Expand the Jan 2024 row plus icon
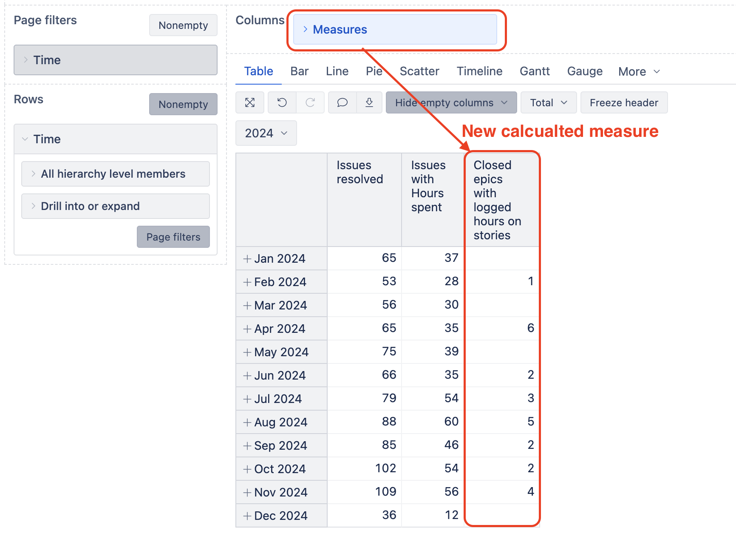736x539 pixels. coord(247,259)
